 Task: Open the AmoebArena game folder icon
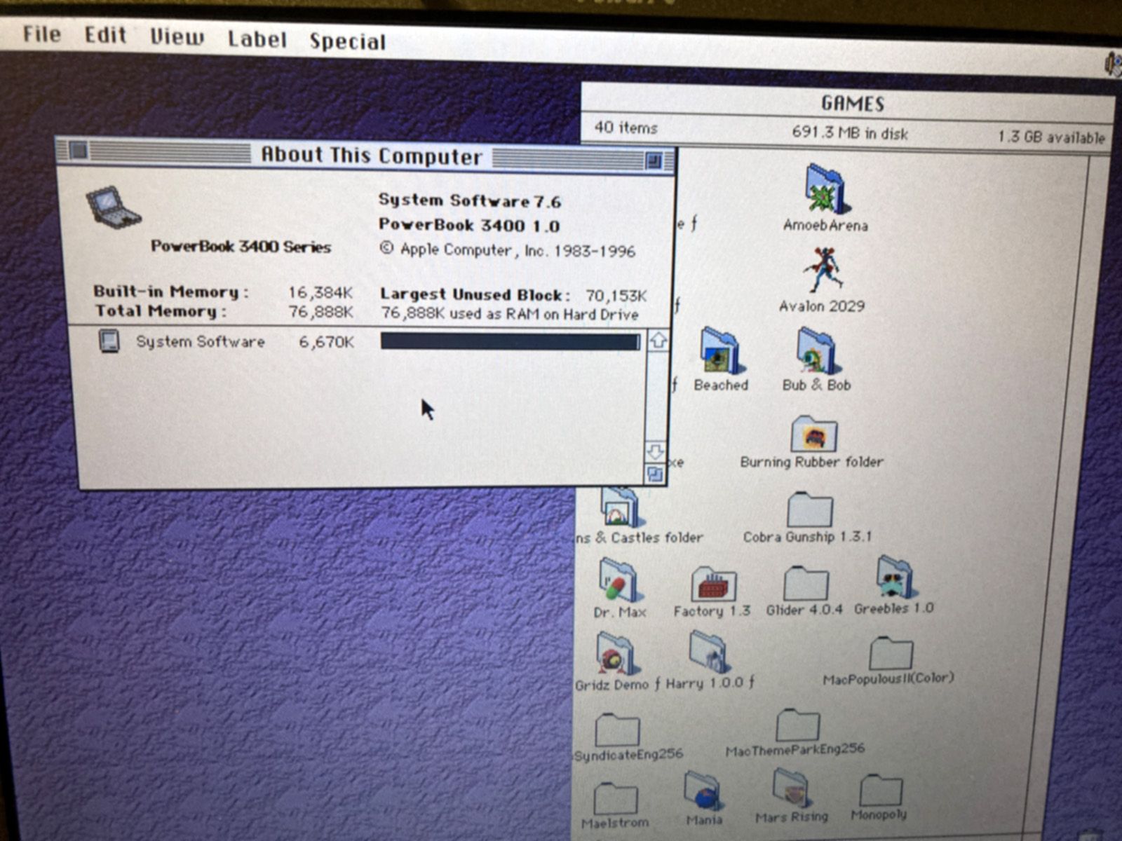(826, 188)
